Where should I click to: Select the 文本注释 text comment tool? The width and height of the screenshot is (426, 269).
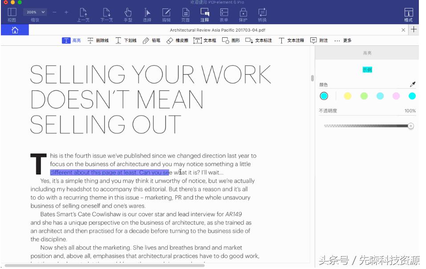(291, 40)
